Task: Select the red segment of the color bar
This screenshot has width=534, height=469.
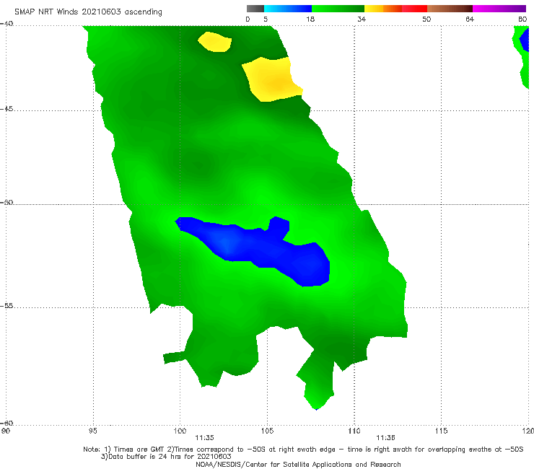Action: click(414, 9)
